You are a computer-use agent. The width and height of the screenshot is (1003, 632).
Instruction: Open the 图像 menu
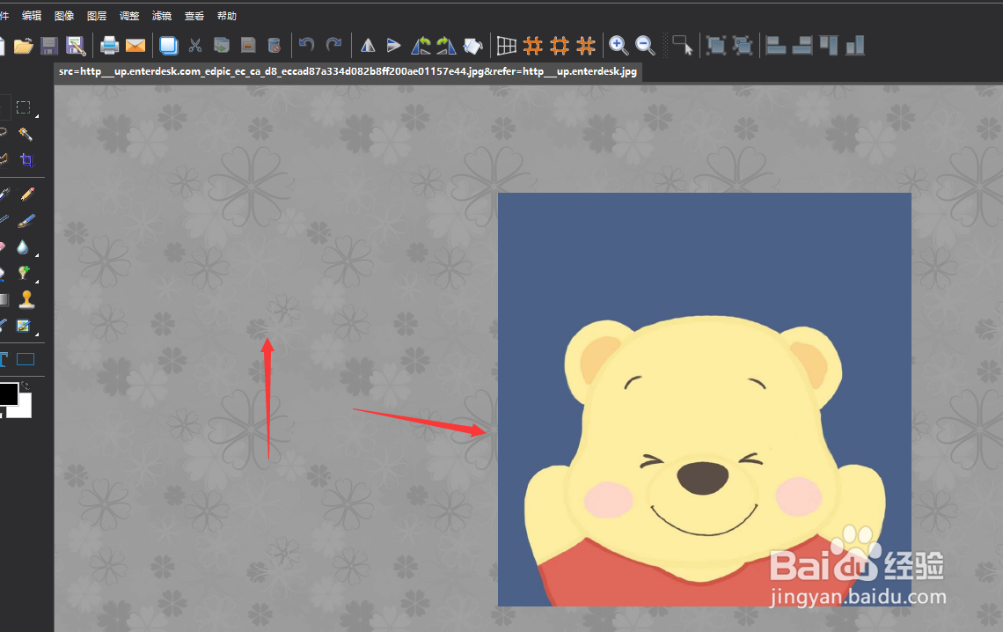coord(64,15)
